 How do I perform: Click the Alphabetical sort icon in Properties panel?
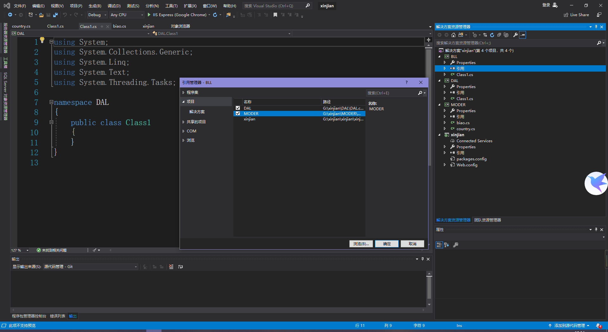click(446, 245)
